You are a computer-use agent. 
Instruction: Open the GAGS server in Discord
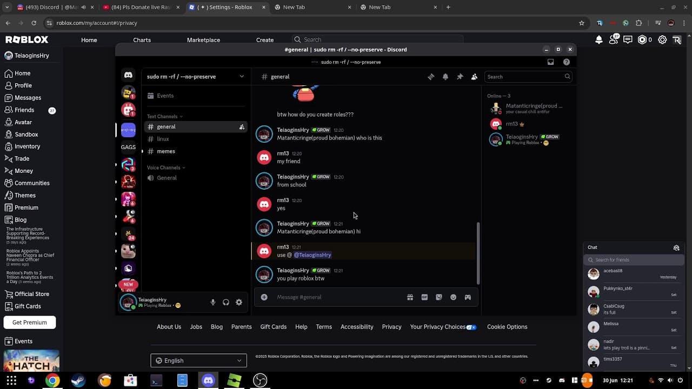[128, 147]
